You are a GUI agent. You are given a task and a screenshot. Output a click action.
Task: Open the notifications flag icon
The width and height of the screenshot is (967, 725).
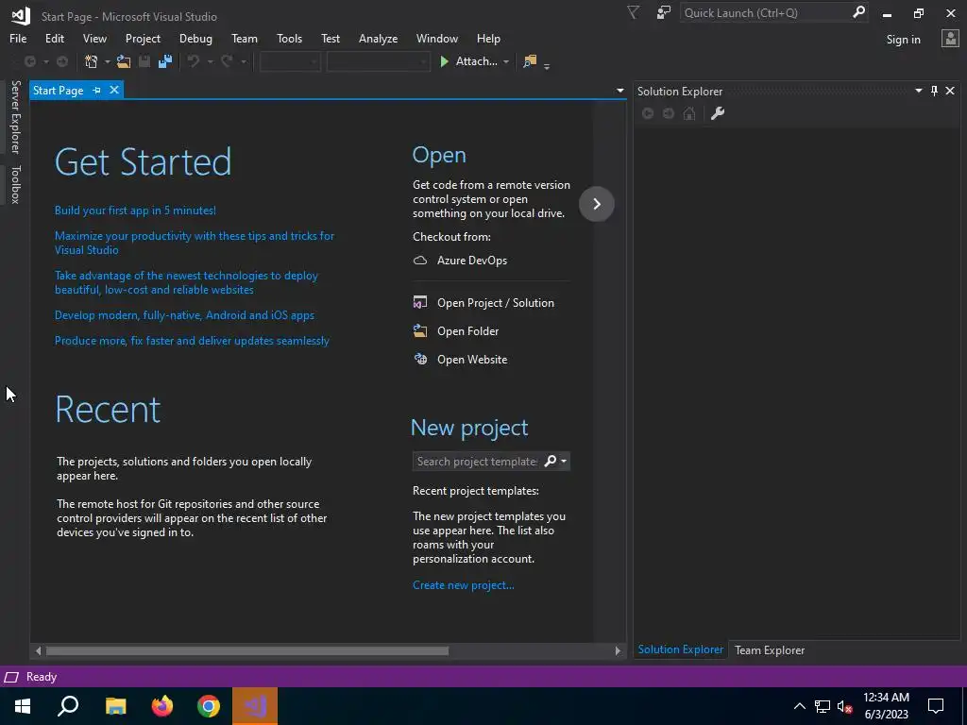[x=634, y=13]
